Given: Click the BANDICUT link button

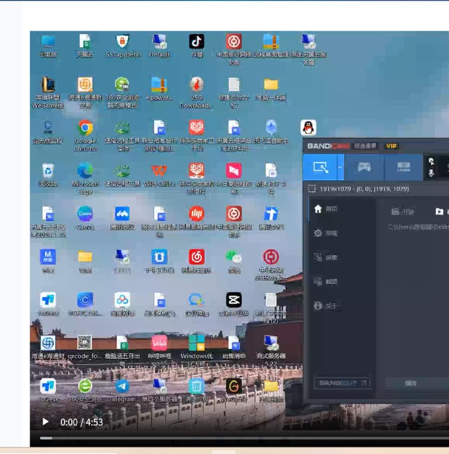Looking at the screenshot, I should (342, 383).
